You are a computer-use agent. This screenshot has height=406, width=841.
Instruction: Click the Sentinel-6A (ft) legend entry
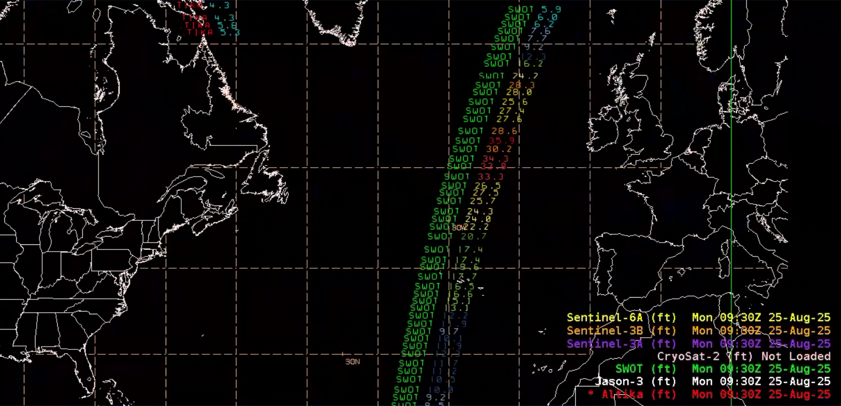(x=699, y=318)
